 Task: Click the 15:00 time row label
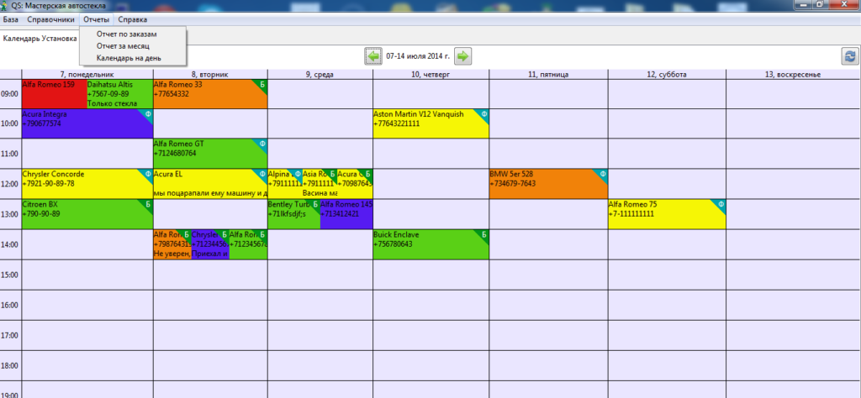[11, 275]
